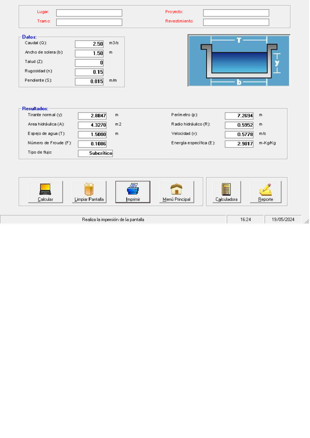Focus the Proyecto text field
The width and height of the screenshot is (310, 438).
[x=236, y=13]
